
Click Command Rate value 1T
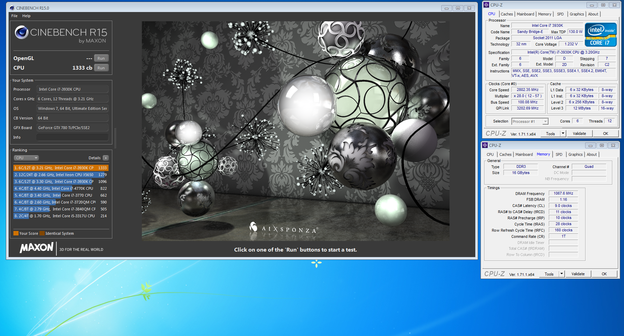[563, 236]
